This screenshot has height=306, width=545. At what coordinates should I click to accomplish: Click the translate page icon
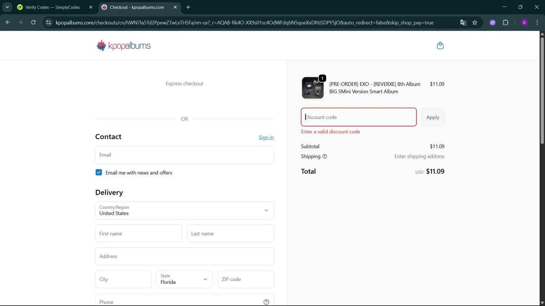tap(463, 22)
